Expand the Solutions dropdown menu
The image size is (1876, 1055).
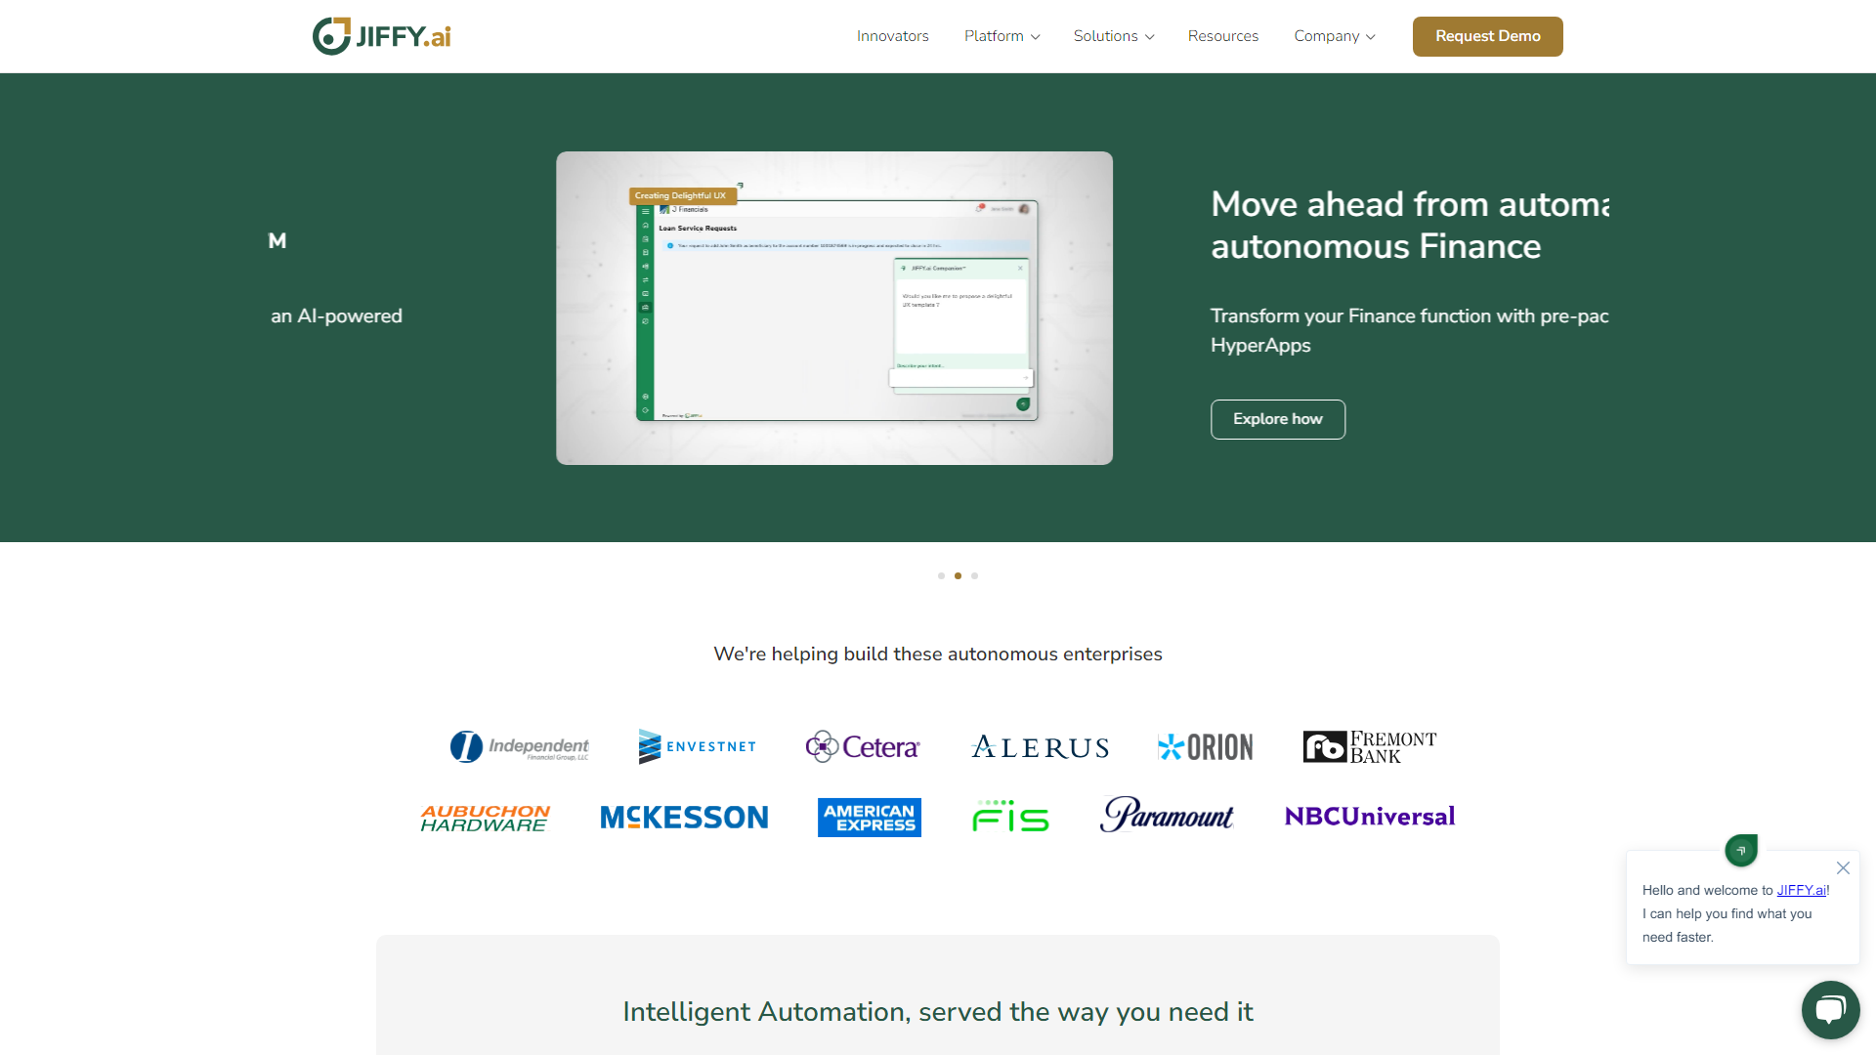[x=1113, y=36]
